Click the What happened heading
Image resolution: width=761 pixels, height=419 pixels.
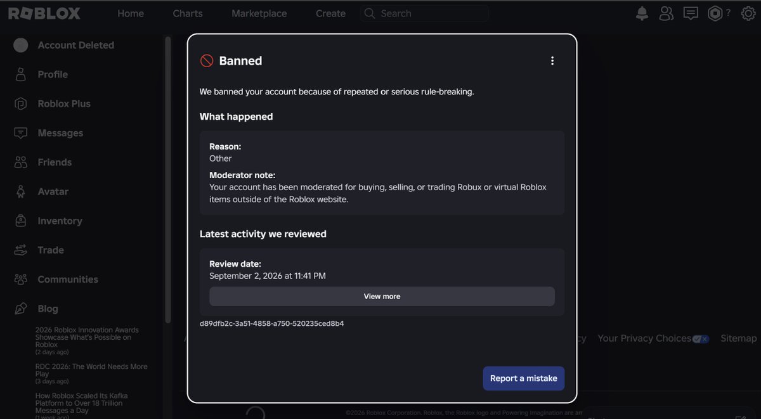(236, 117)
